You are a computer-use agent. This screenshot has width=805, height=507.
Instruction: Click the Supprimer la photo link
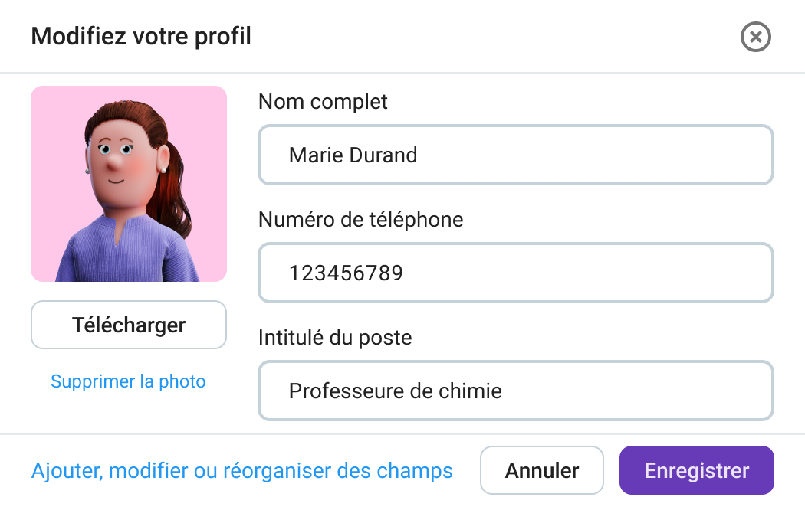pos(128,381)
